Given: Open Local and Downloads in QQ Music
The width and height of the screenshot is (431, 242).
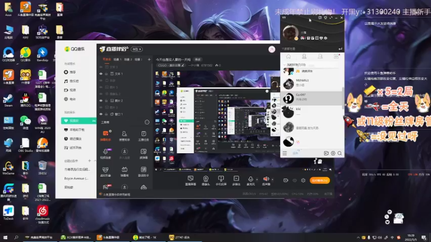Looking at the screenshot, I should 74,130.
